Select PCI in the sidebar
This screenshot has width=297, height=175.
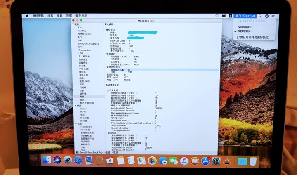pos(80,37)
